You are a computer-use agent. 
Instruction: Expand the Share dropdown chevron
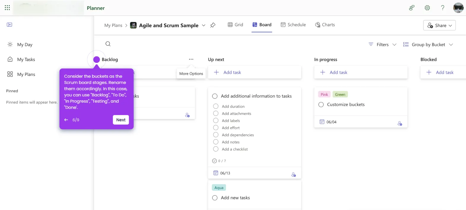click(x=450, y=26)
